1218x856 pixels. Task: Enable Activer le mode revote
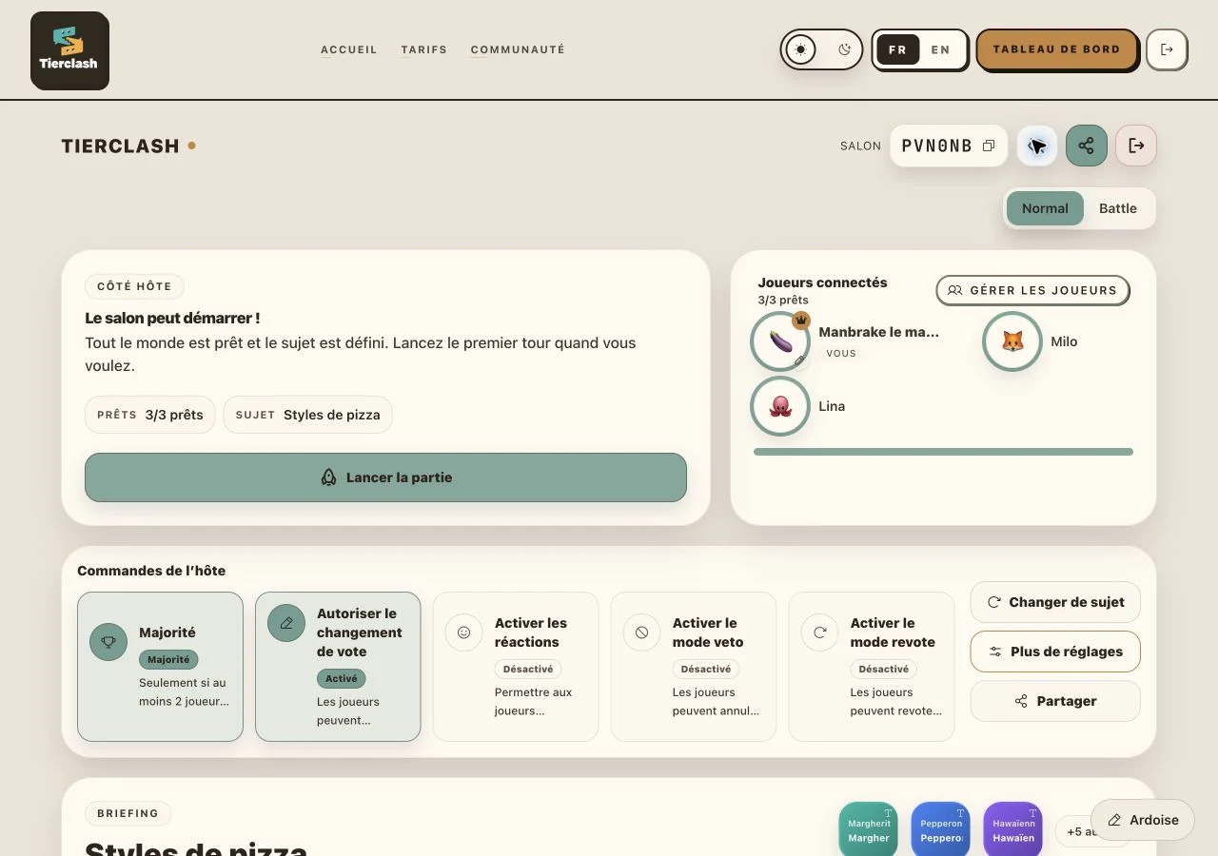click(x=872, y=667)
